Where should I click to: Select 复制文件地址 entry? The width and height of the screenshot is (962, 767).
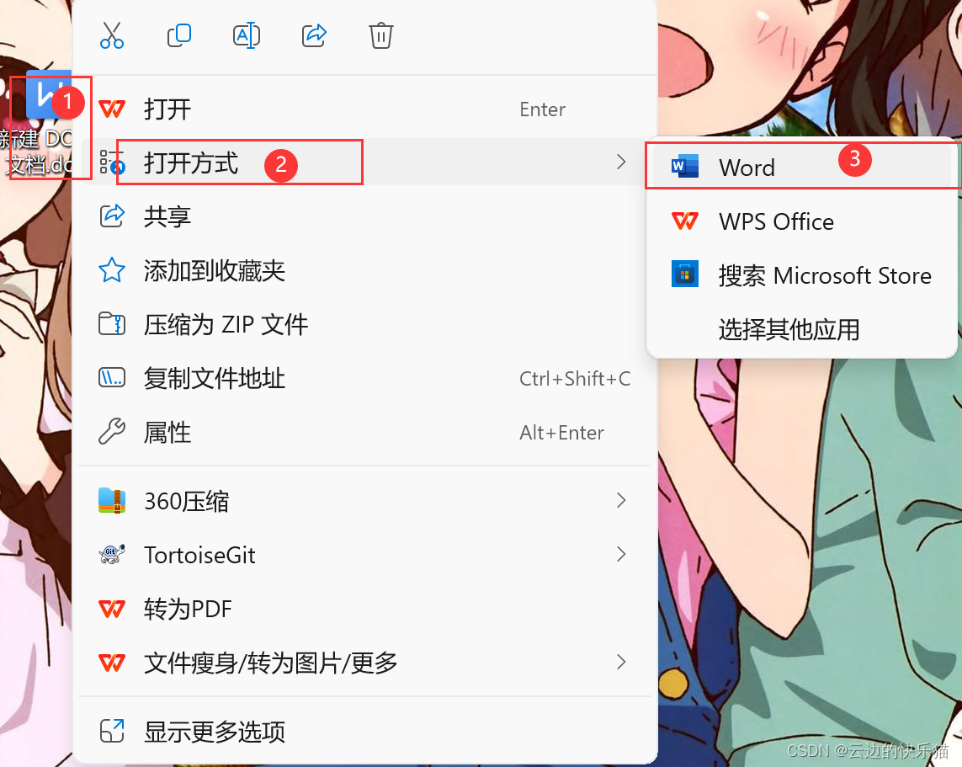point(365,379)
